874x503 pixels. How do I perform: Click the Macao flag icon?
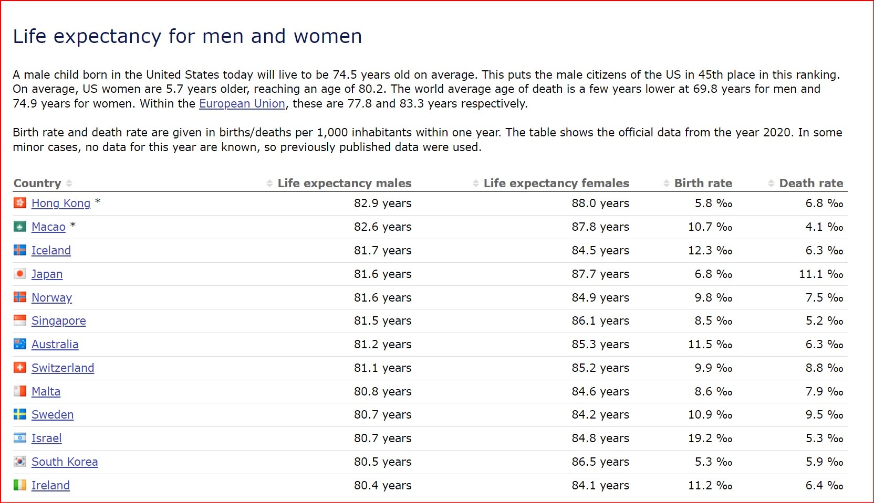20,227
